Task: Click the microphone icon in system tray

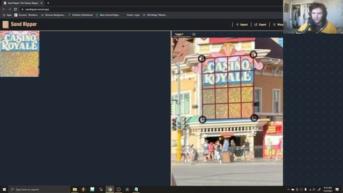Action: point(305,189)
